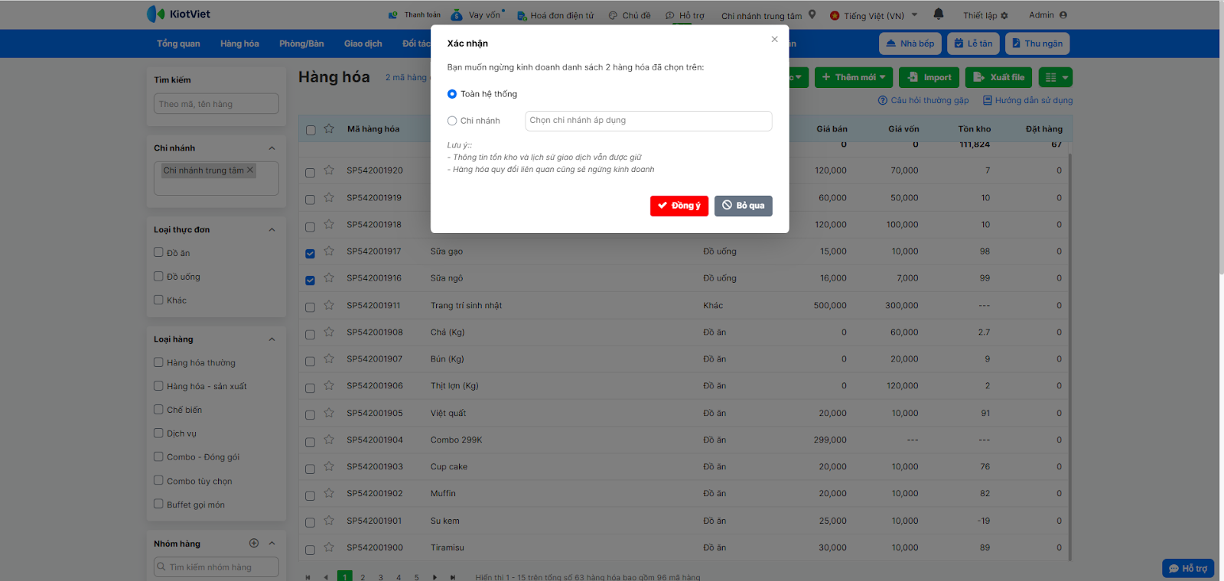Screen dimensions: 1224x581
Task: Remove the Chi nhánh trung tâm filter tag
Action: 250,170
